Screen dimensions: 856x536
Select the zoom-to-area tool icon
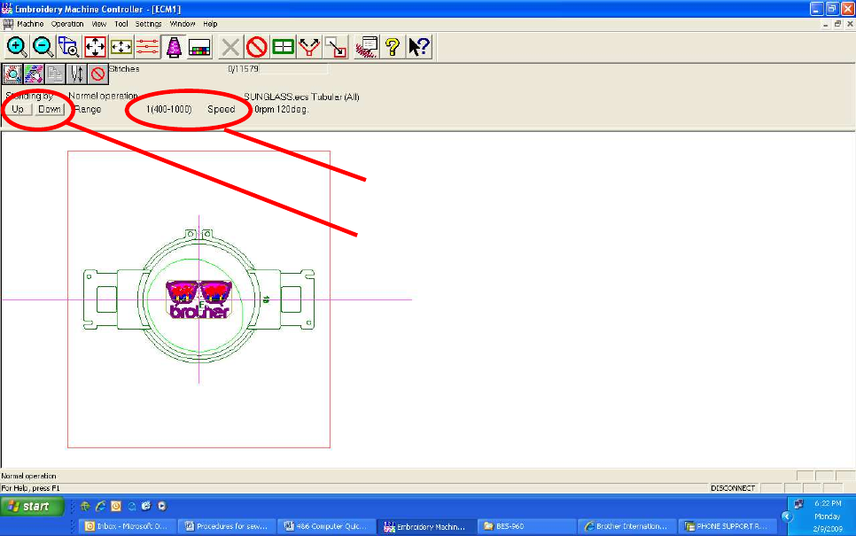[x=69, y=47]
